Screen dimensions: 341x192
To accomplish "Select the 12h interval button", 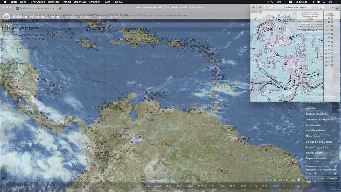I will pyautogui.click(x=280, y=180).
